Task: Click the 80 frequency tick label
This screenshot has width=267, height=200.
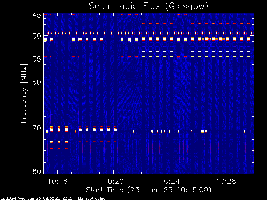Action: click(x=37, y=171)
